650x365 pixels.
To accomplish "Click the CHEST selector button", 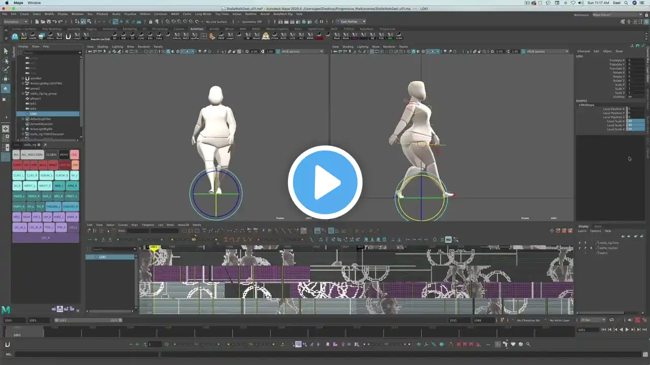I will point(17,165).
